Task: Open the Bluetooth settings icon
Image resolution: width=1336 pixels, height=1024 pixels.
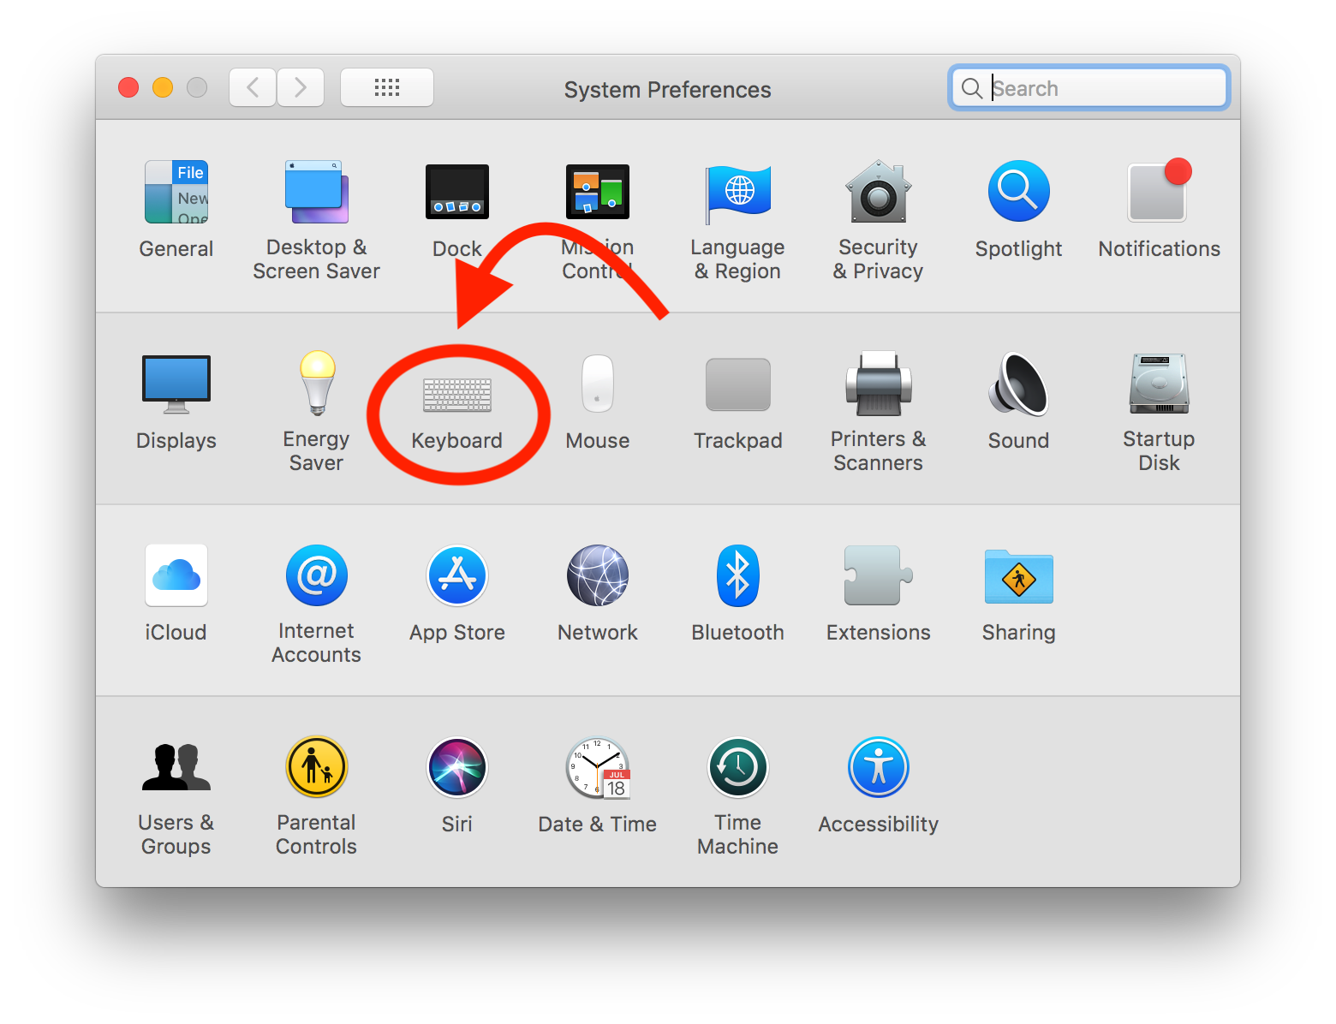Action: 737,576
